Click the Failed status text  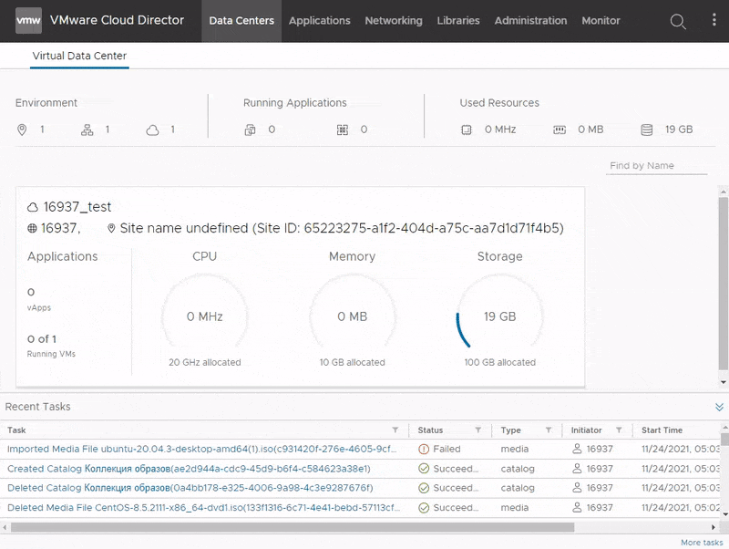click(x=447, y=449)
